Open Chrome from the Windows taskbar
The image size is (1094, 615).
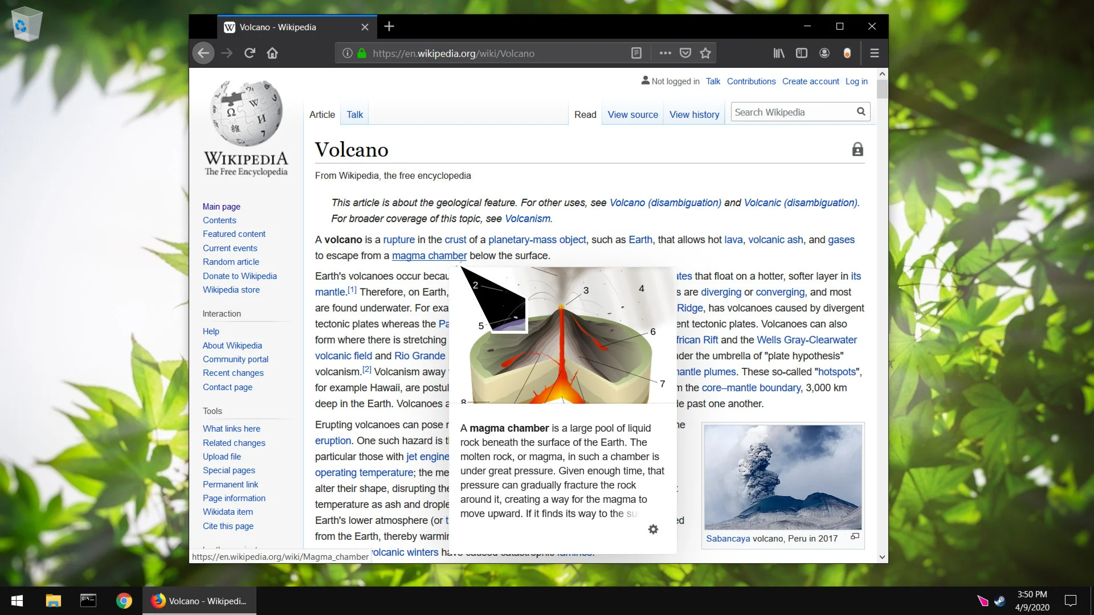point(124,601)
